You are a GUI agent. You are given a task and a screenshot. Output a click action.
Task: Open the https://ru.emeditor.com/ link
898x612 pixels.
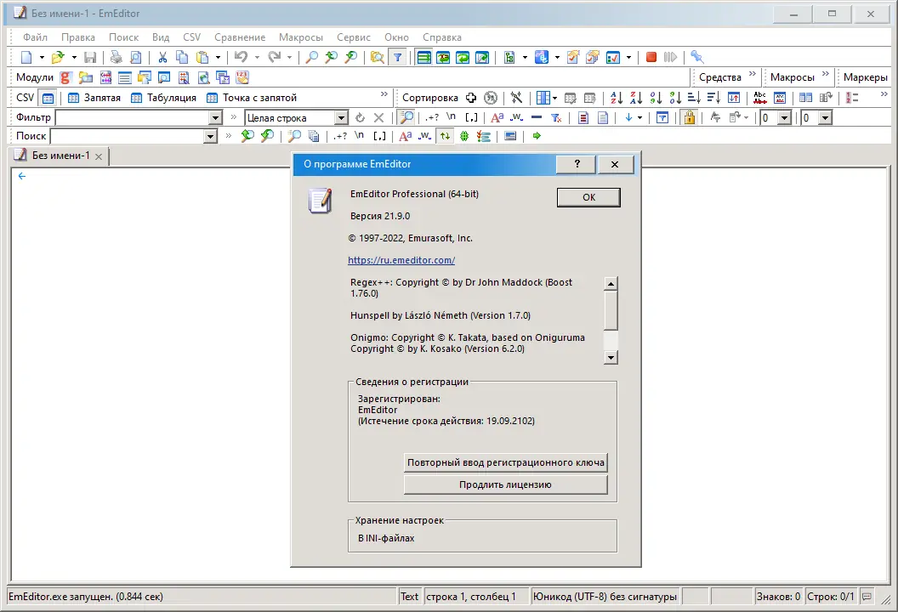click(401, 260)
